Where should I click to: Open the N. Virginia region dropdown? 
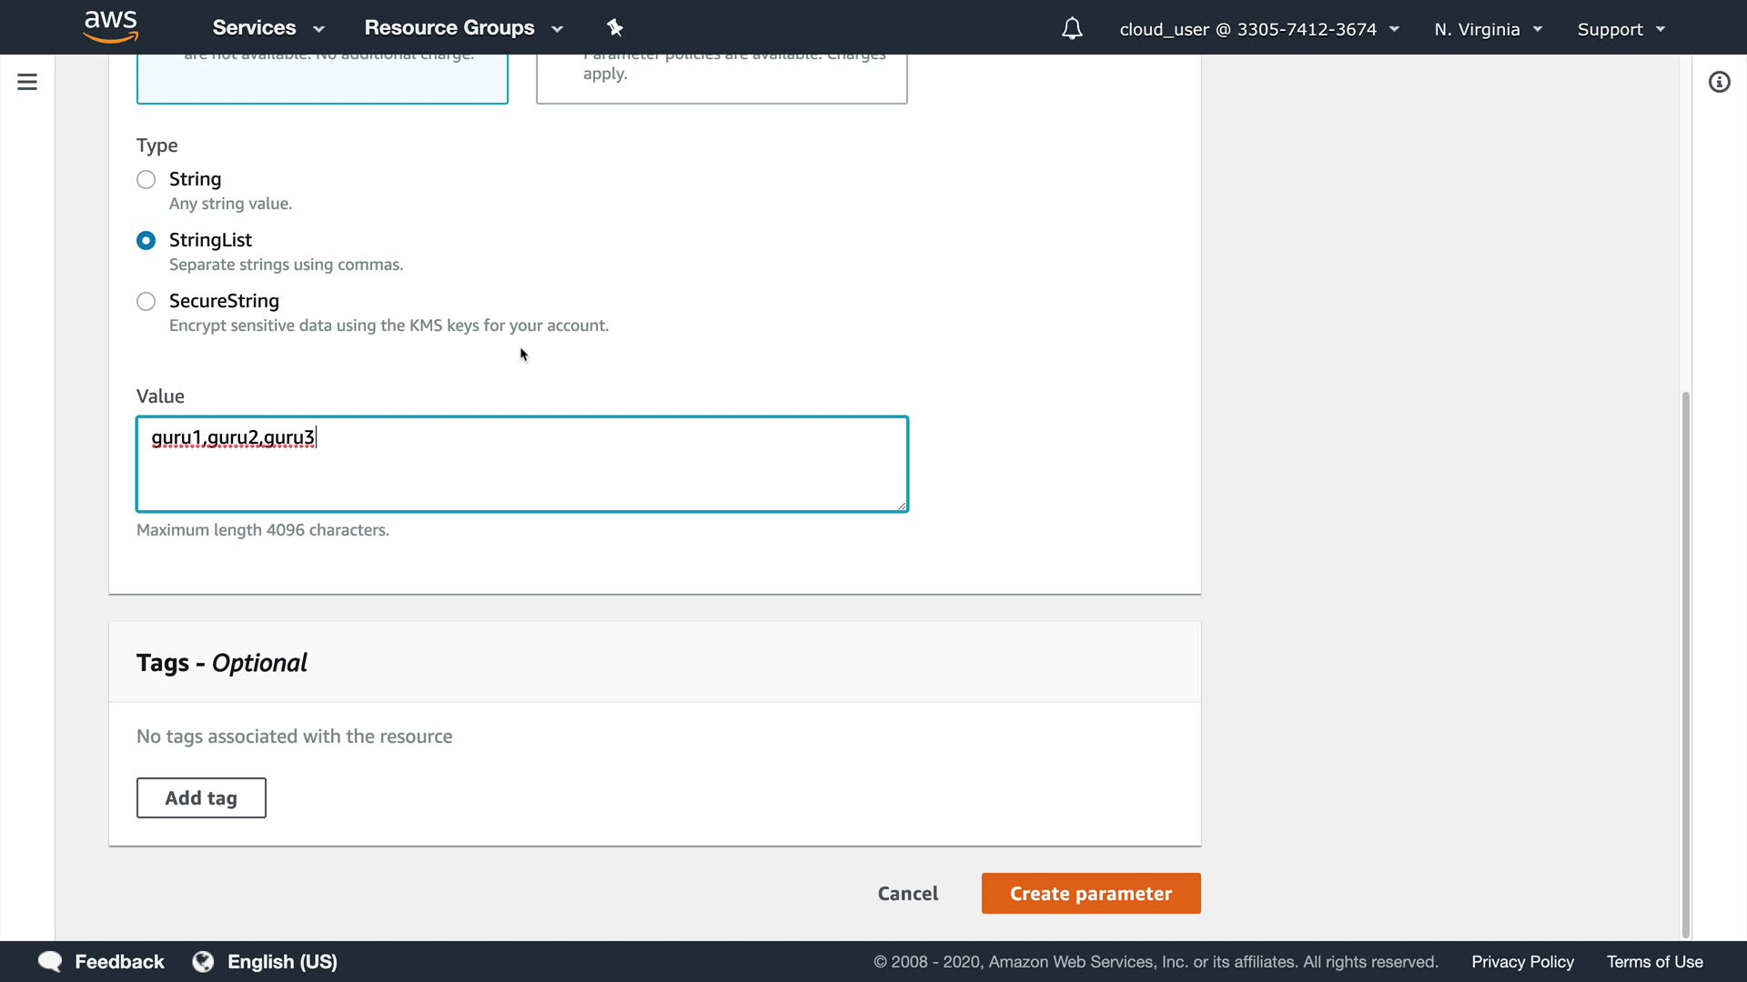[x=1489, y=29]
